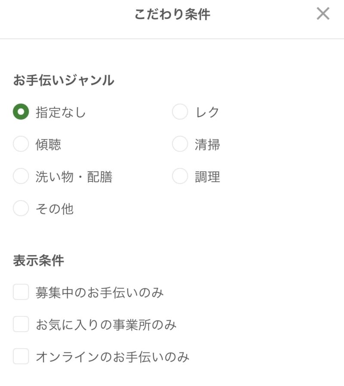This screenshot has height=386, width=344.
Task: Click the 清掃 label text
Action: (206, 145)
